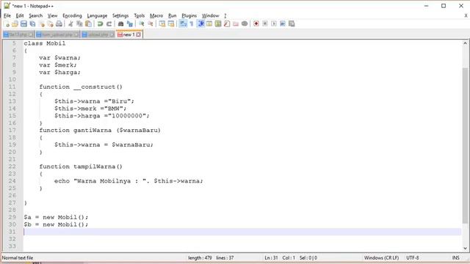
Task: Show the Document Map panel icon
Action: [x=218, y=24]
